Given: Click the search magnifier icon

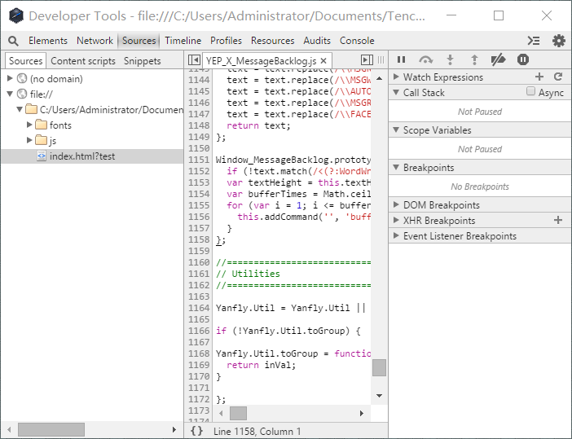Looking at the screenshot, I should click(x=13, y=41).
